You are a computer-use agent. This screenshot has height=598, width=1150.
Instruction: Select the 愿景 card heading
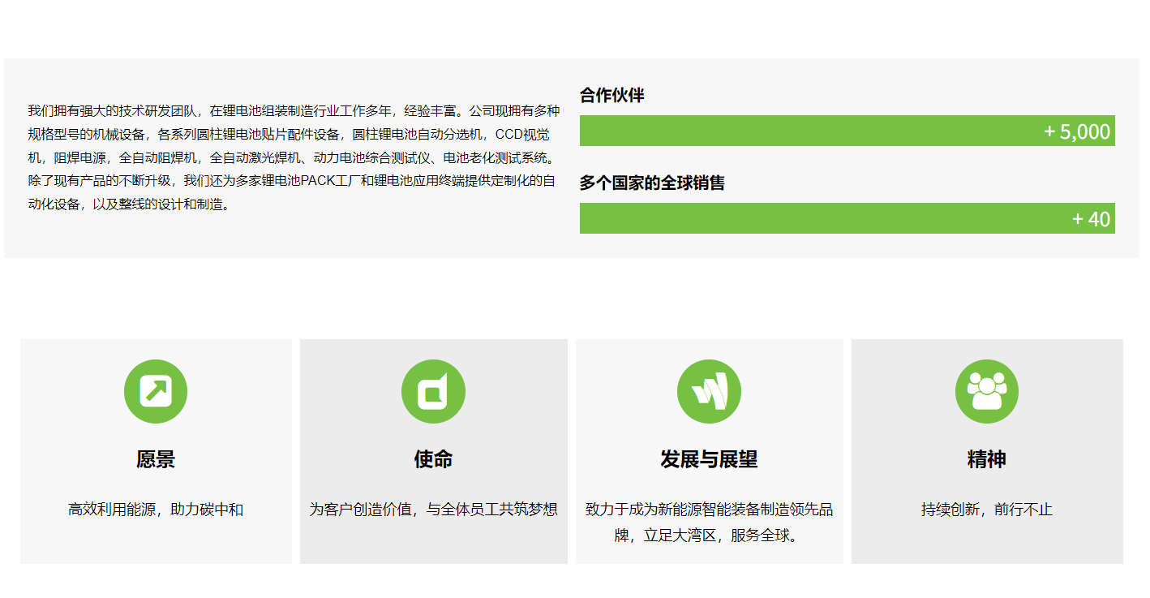(x=156, y=459)
